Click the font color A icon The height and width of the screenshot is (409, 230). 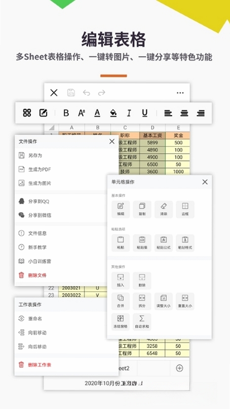coord(97,113)
